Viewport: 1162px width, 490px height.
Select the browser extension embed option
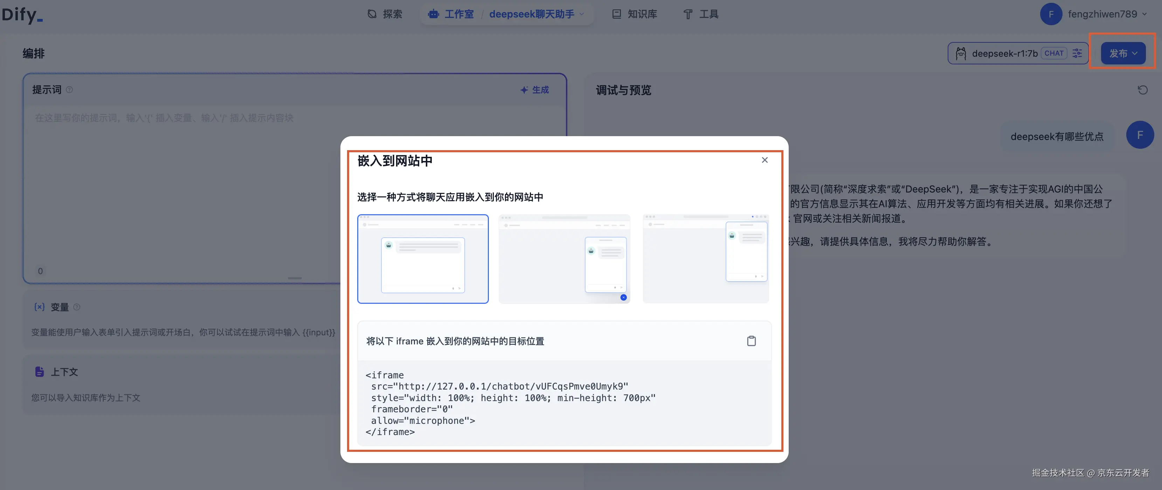(x=705, y=259)
